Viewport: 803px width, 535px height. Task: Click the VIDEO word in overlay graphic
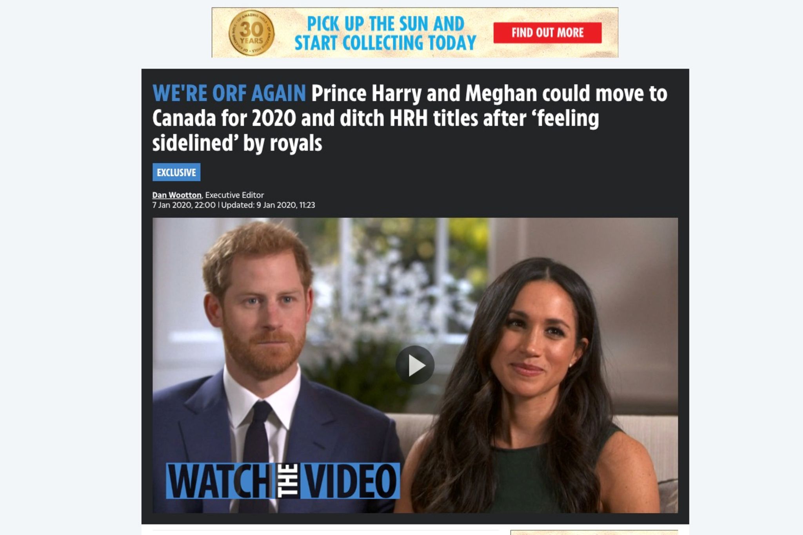(350, 481)
